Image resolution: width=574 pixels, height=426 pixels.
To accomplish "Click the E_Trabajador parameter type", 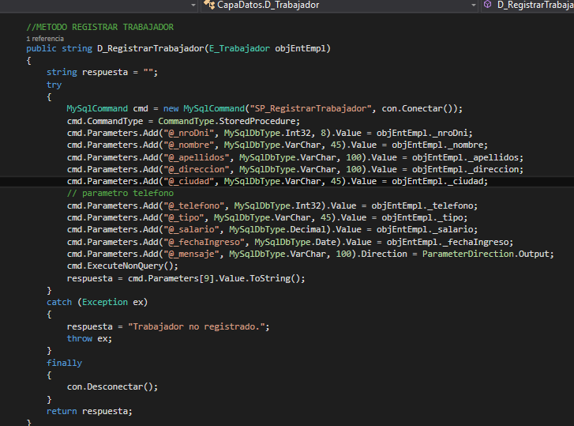I will [239, 48].
